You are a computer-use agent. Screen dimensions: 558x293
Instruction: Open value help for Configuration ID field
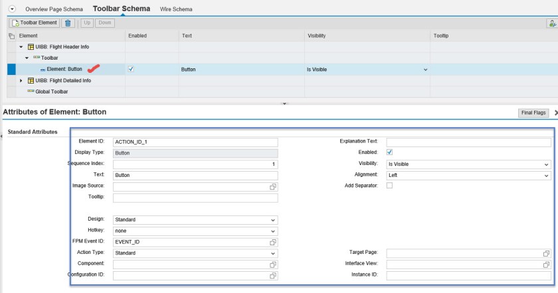pos(272,275)
